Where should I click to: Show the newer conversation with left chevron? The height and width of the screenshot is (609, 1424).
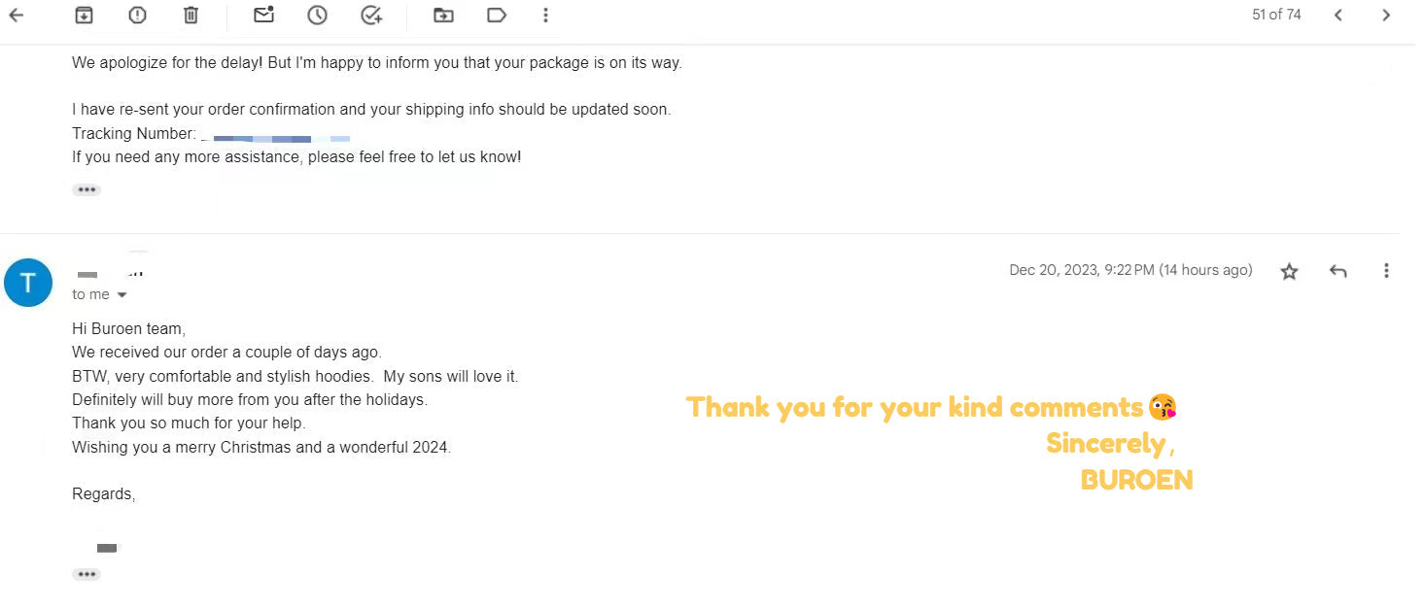[x=1338, y=15]
